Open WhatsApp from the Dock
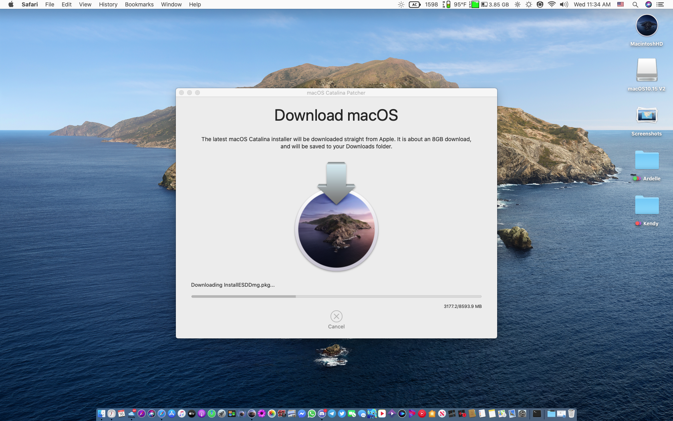673x421 pixels. pos(312,414)
